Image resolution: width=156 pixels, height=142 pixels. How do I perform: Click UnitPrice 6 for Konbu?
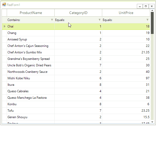coord(126,104)
